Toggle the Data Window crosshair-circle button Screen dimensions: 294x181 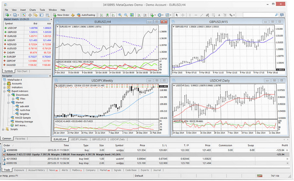click(30, 15)
